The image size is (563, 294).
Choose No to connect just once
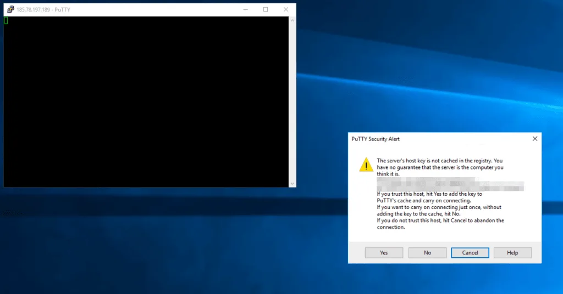[x=427, y=253]
